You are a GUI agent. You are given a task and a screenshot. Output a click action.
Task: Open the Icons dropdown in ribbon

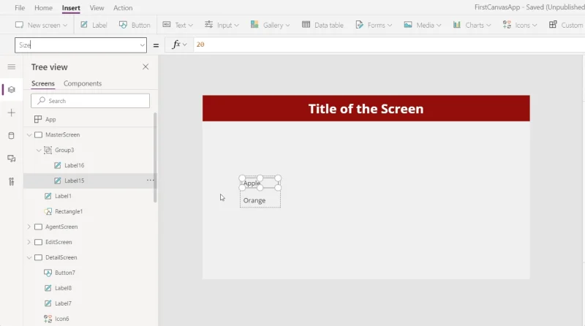coord(520,25)
